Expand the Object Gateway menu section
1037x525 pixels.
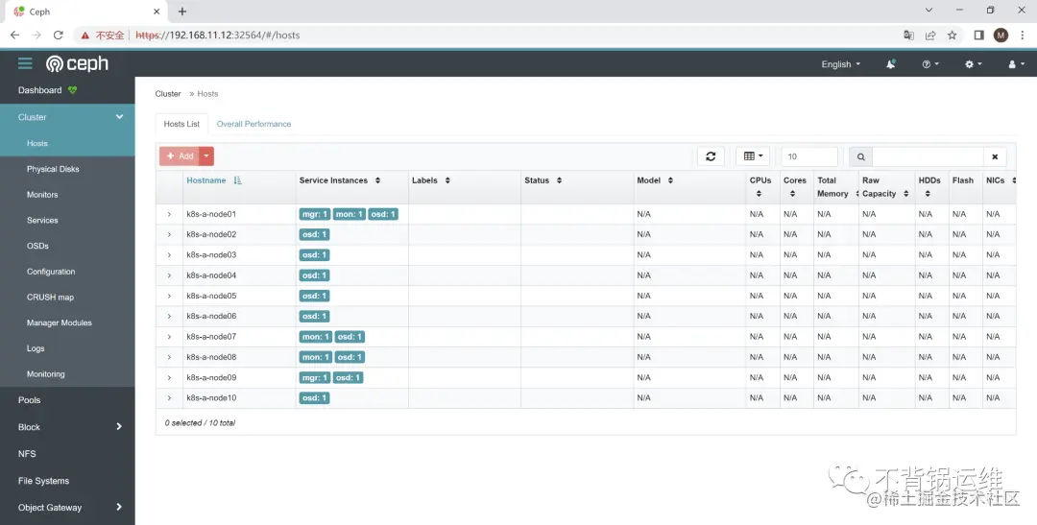click(119, 507)
